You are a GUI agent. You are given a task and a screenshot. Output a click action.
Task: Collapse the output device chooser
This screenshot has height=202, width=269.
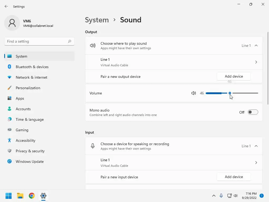click(x=256, y=46)
